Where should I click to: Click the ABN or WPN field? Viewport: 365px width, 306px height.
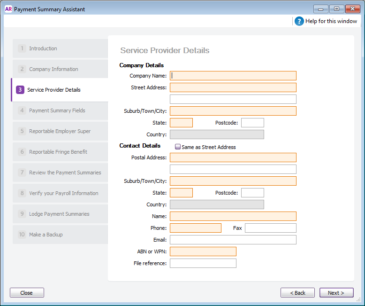(203, 251)
